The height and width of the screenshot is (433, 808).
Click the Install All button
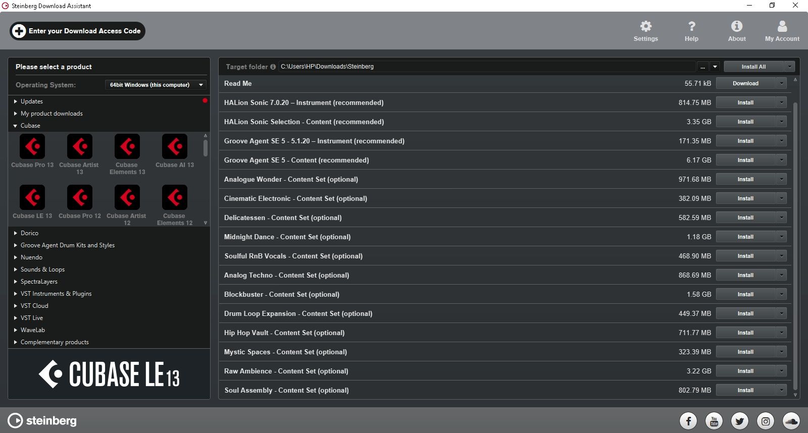click(753, 67)
